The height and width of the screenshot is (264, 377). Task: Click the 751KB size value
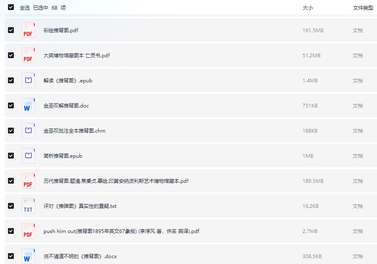point(310,106)
